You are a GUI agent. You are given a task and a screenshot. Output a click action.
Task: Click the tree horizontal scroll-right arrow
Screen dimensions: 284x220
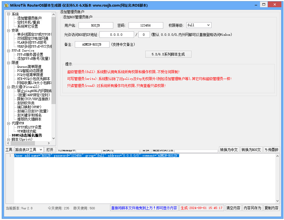49,143
